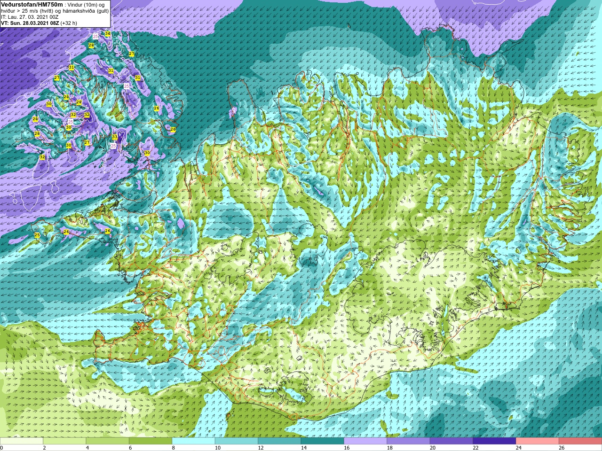
Task: Select the 2–4 m/s light green legend swatch
Action: tap(64, 441)
